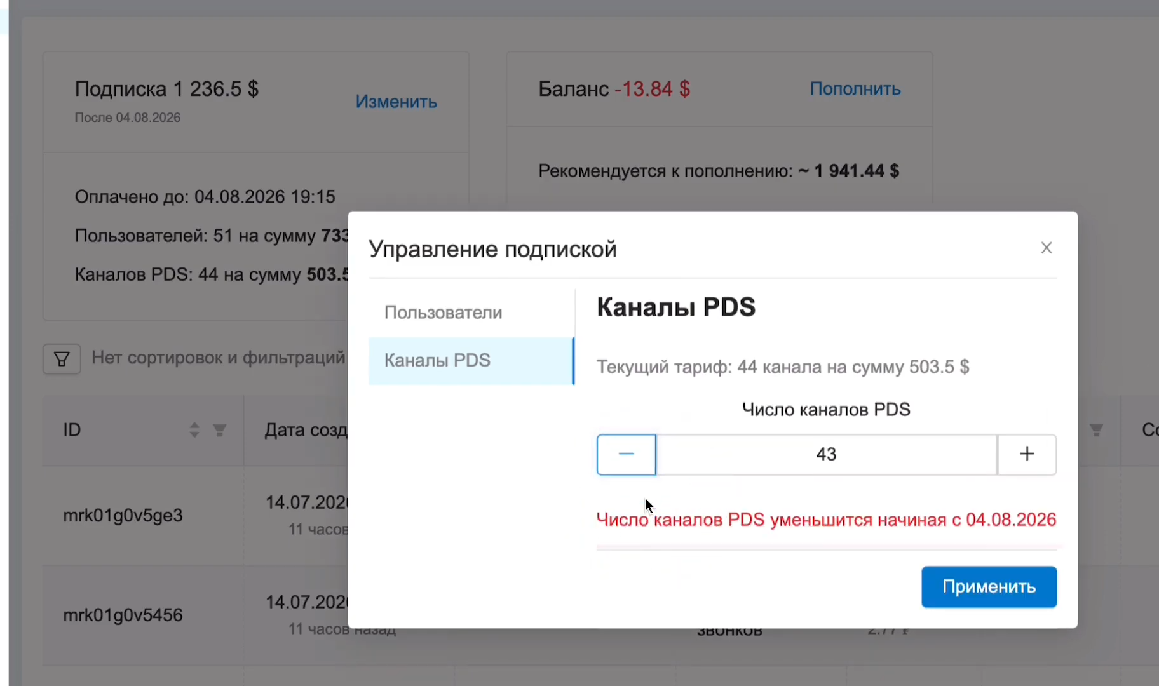The width and height of the screenshot is (1159, 686).
Task: Click the Нет сортировок и фильтраций label
Action: click(x=219, y=358)
